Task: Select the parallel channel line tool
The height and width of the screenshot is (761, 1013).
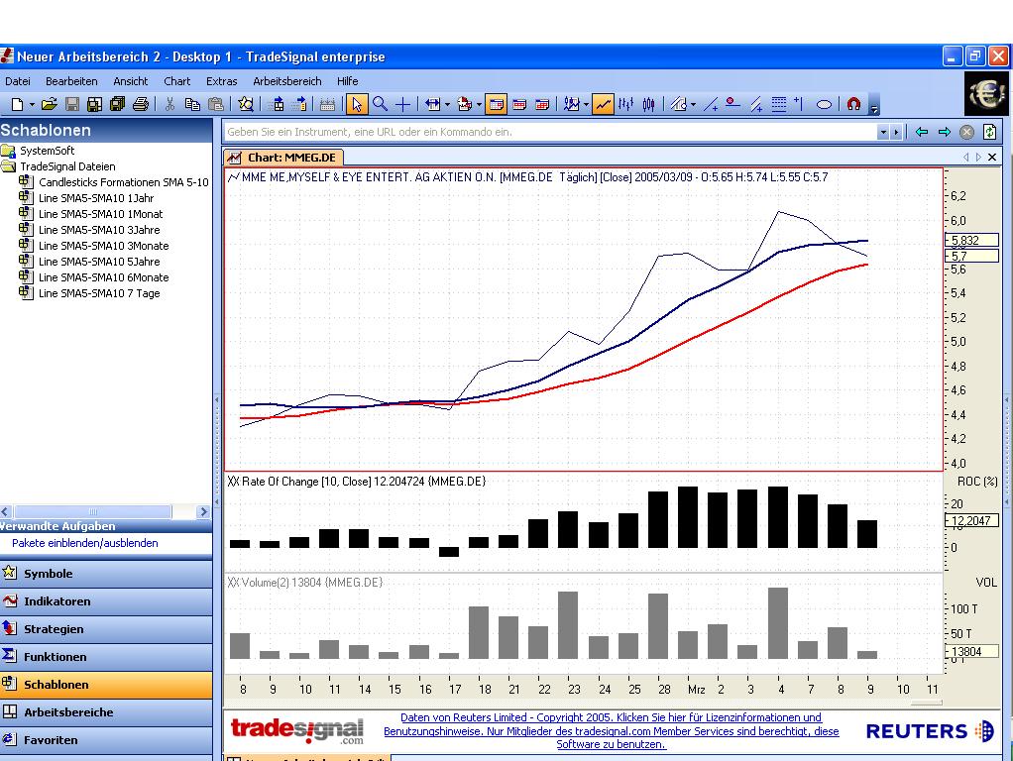Action: [x=756, y=104]
